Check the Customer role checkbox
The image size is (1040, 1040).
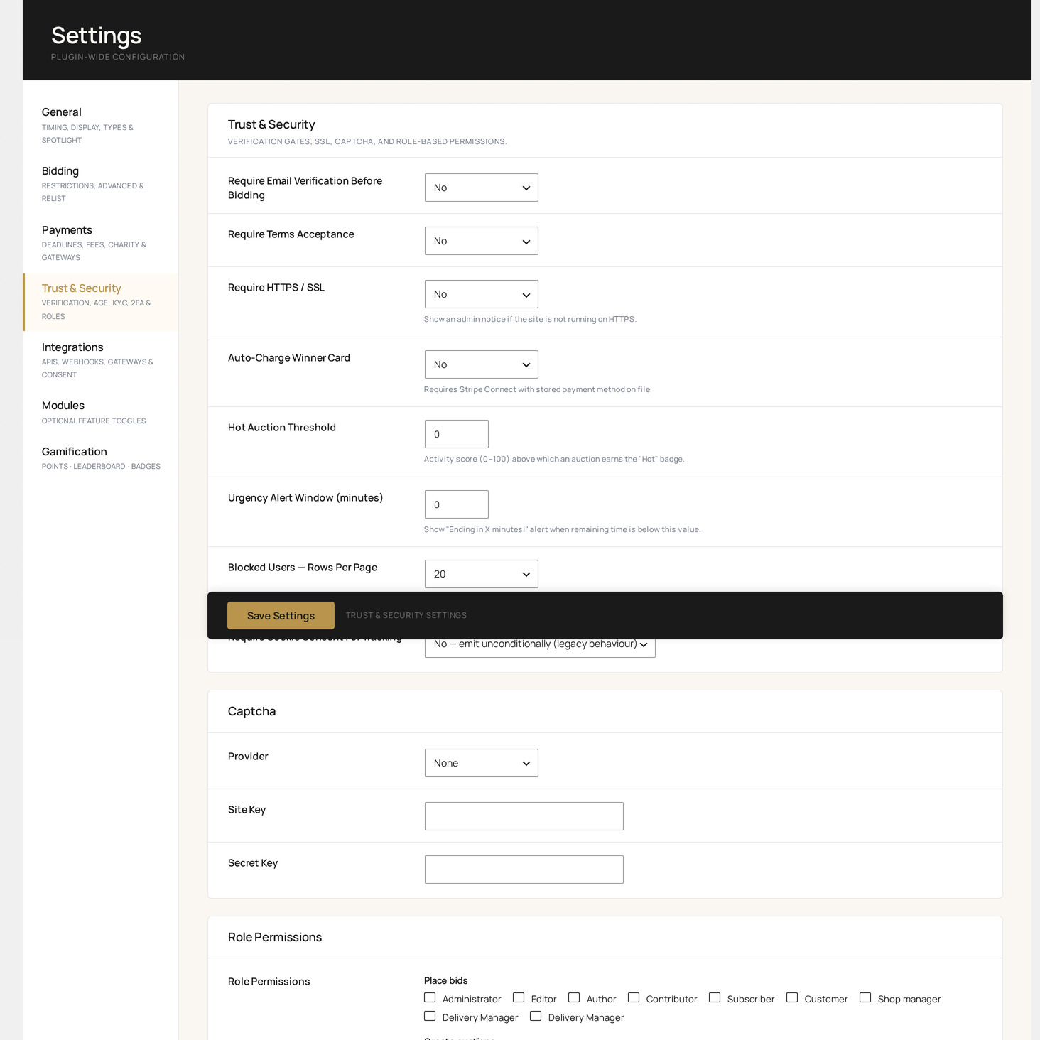click(x=792, y=997)
